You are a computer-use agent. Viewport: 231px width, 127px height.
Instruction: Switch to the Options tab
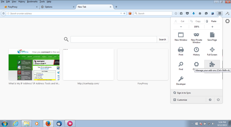[x=57, y=7]
